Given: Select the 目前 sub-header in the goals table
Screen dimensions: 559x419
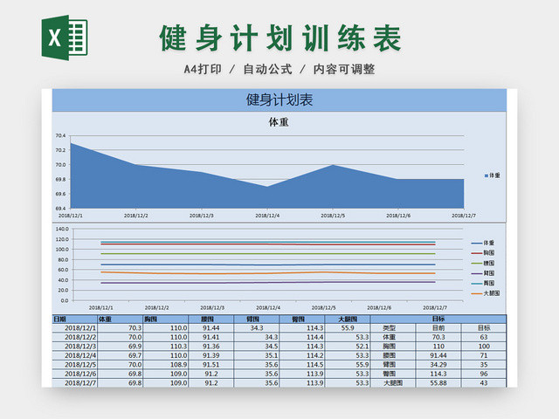Looking at the screenshot, I should click(x=438, y=328).
